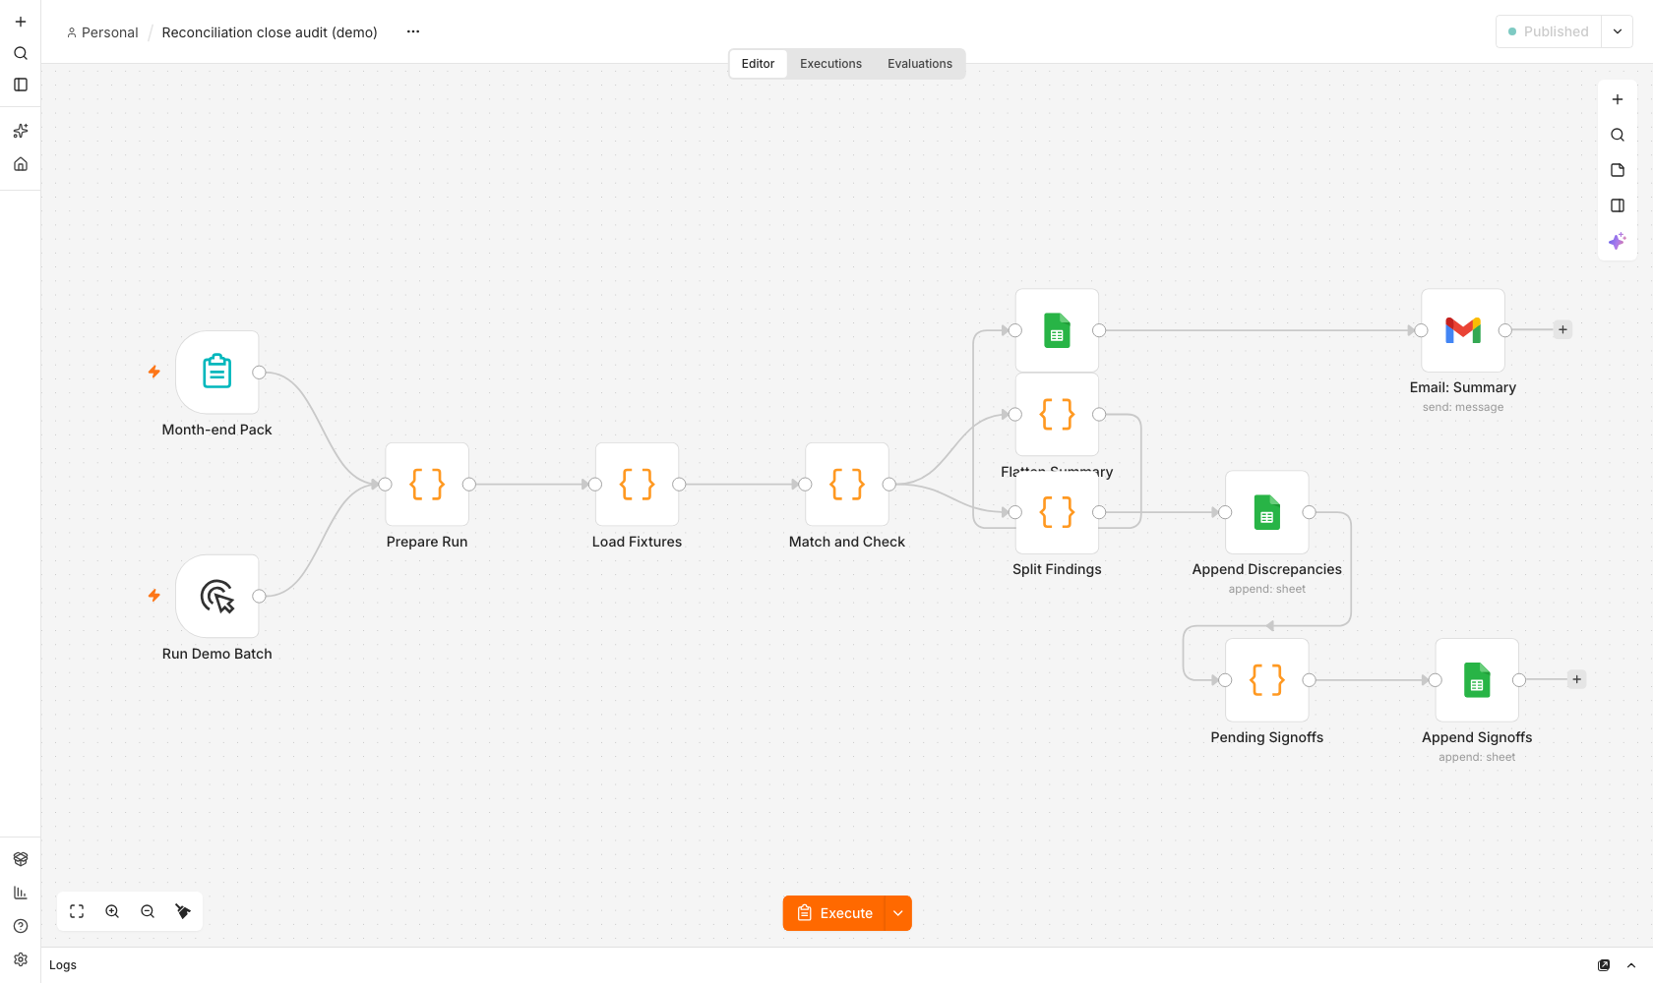The image size is (1653, 983).
Task: Select the Pending Signoffs code node
Action: (x=1267, y=680)
